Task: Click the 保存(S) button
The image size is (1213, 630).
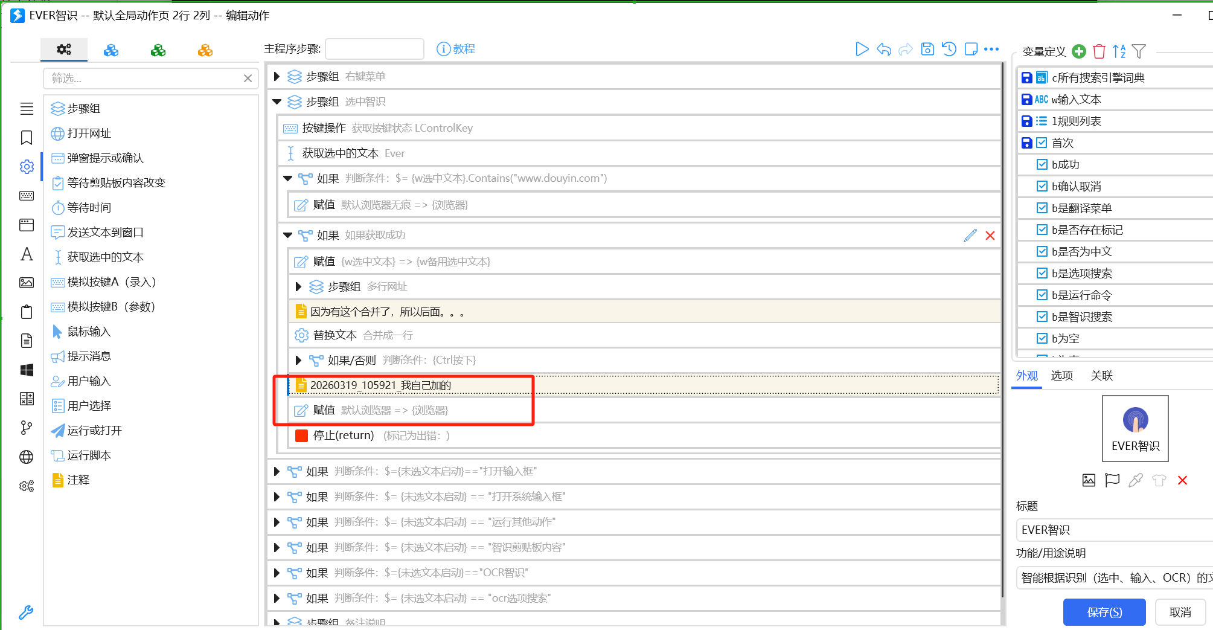Action: (x=1104, y=612)
